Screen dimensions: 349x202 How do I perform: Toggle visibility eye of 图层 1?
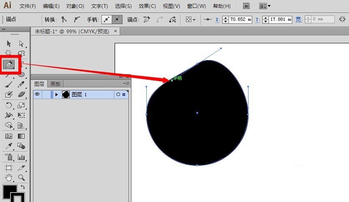pyautogui.click(x=37, y=94)
